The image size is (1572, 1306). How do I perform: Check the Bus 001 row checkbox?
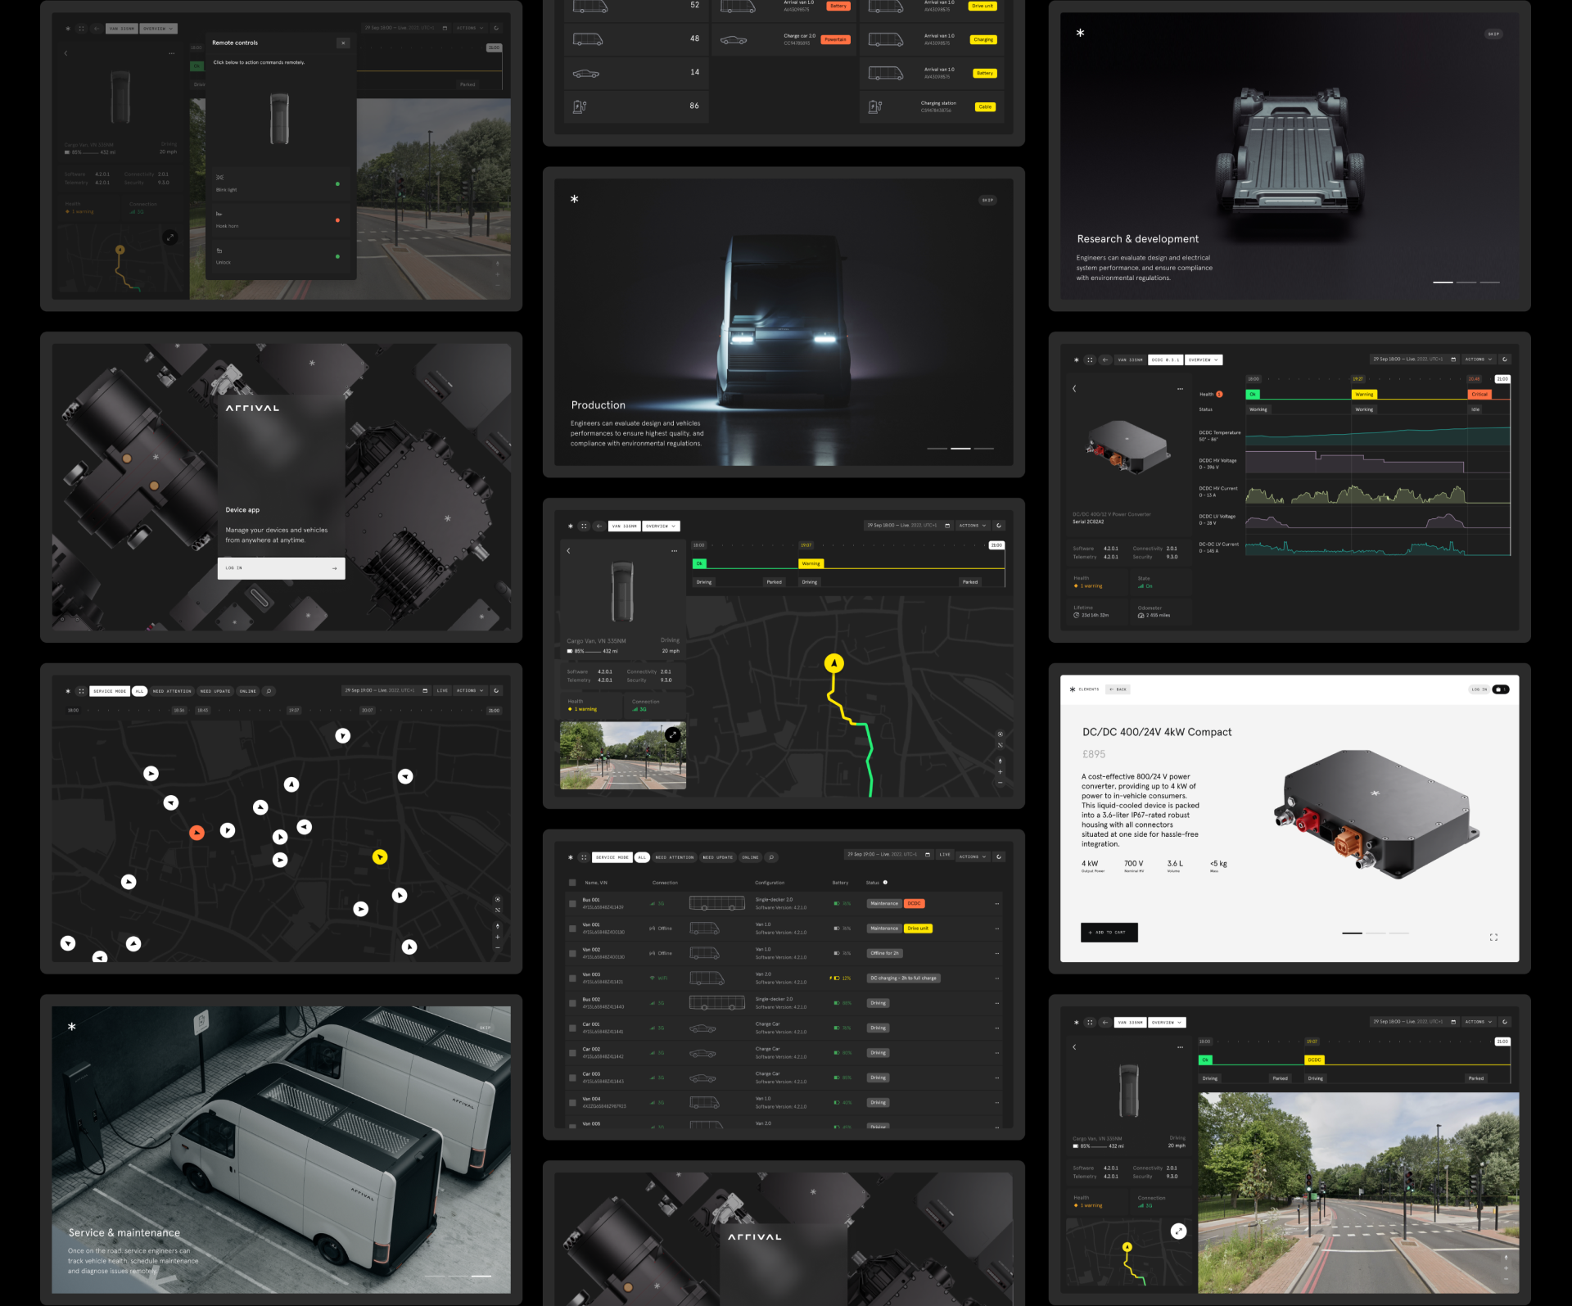click(x=572, y=904)
